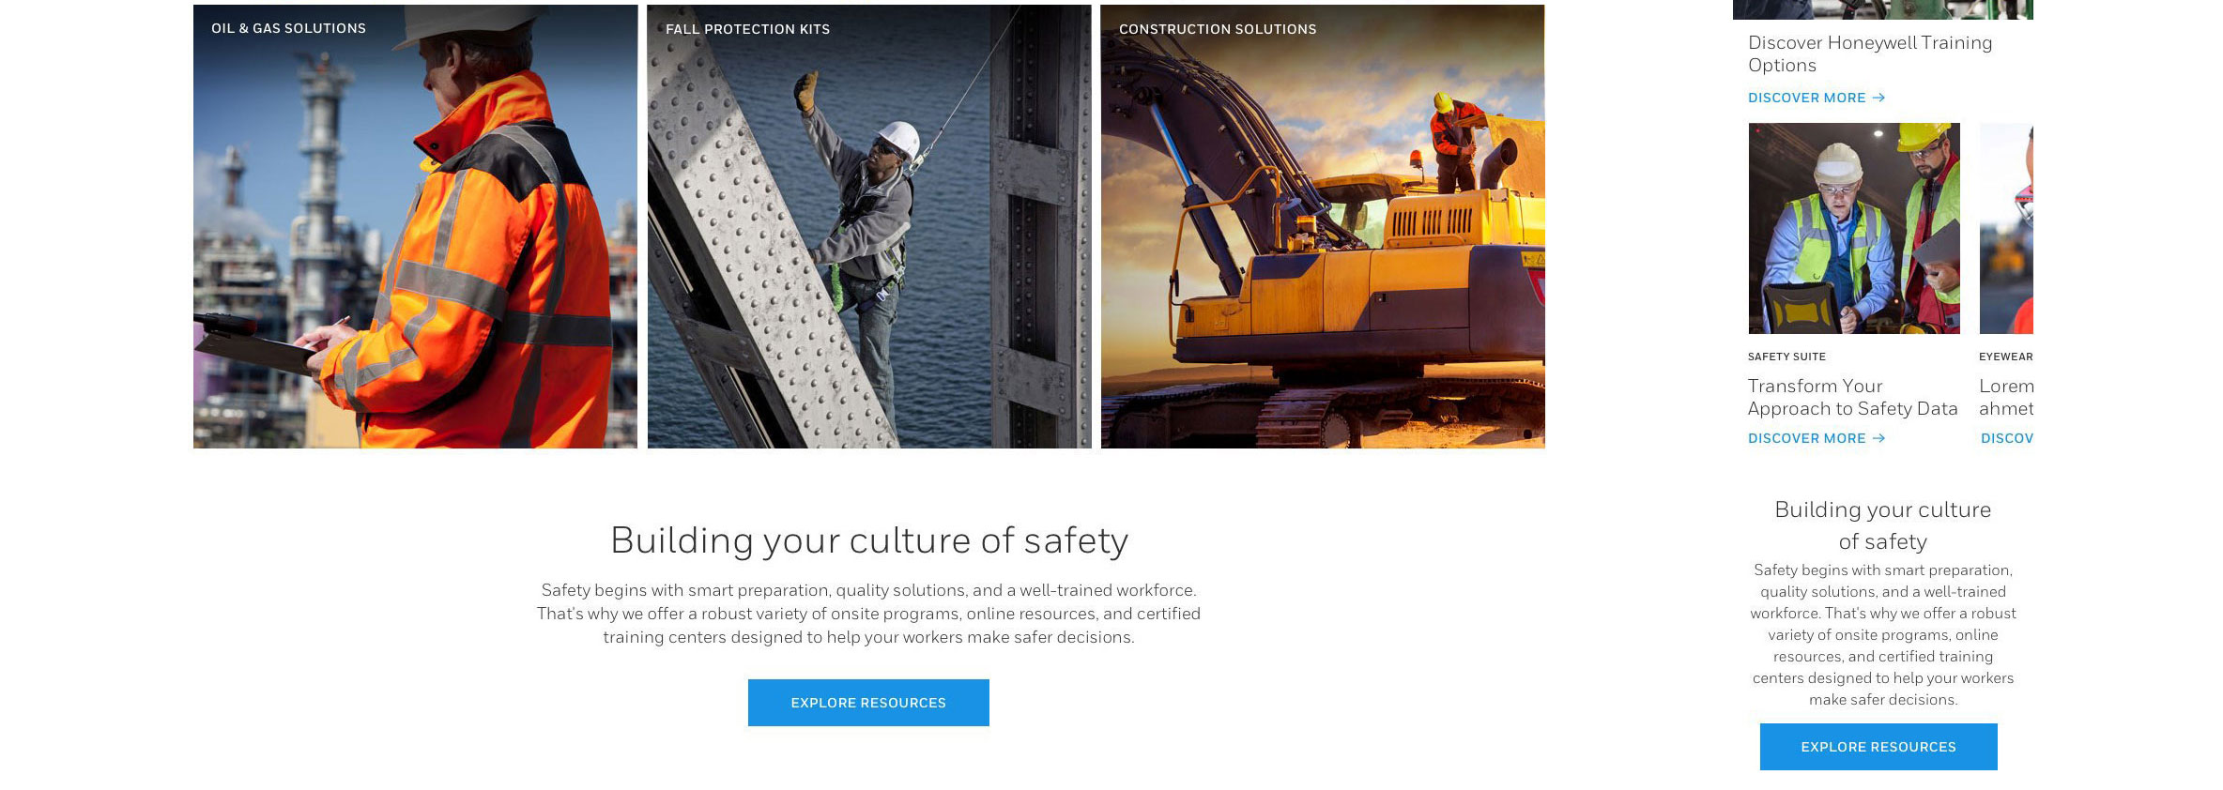Click the Discover Honeywell Training Options heading
The image size is (2223, 790).
click(x=1870, y=53)
